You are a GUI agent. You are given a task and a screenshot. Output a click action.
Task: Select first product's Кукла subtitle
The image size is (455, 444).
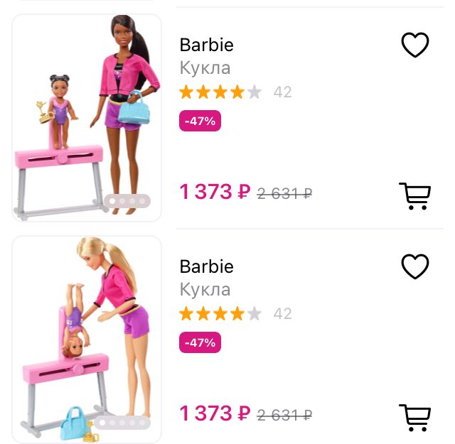205,68
